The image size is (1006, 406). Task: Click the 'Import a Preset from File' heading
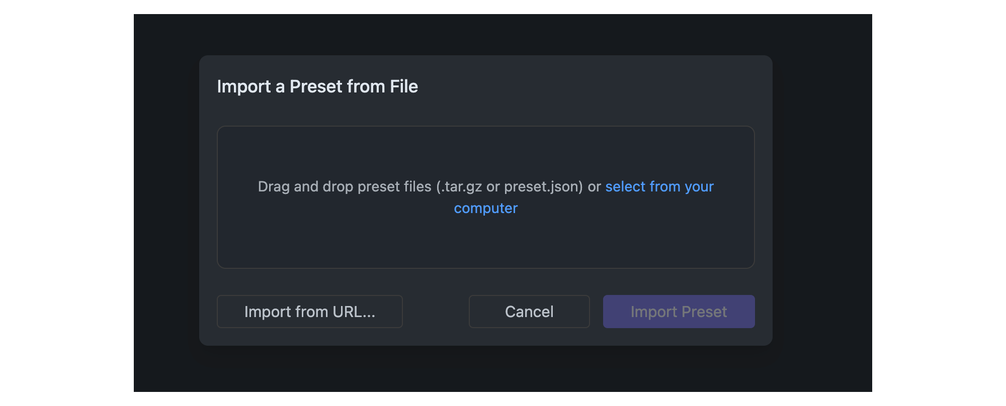pos(317,86)
